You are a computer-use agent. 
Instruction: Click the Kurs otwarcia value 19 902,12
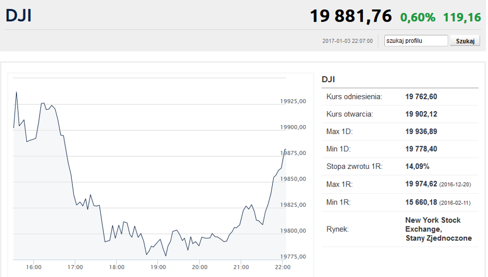click(x=421, y=114)
